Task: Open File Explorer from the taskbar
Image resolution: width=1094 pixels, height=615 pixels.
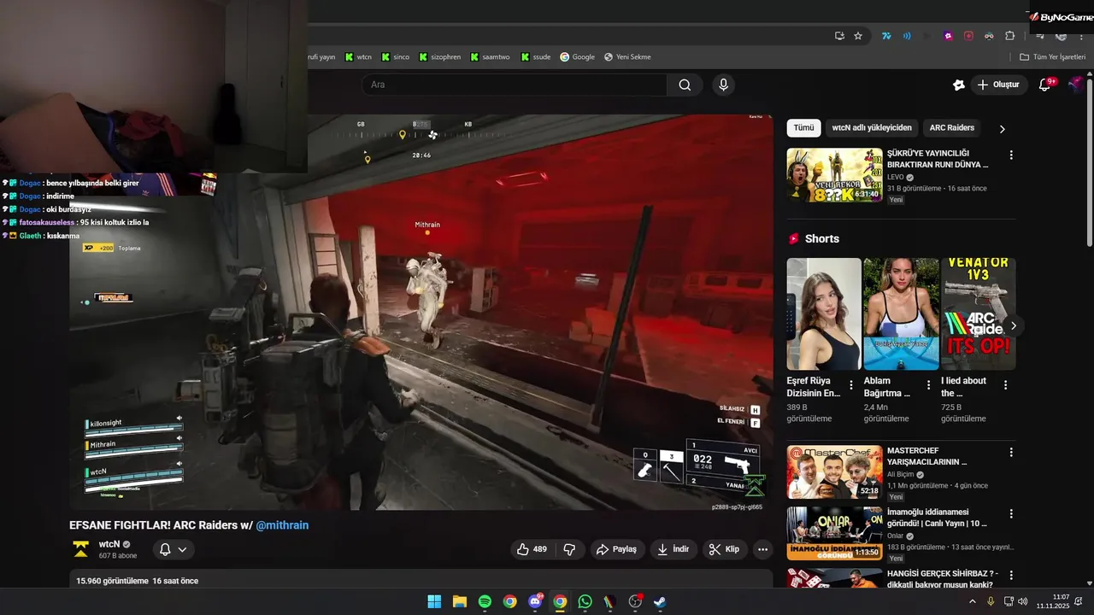Action: click(x=459, y=601)
